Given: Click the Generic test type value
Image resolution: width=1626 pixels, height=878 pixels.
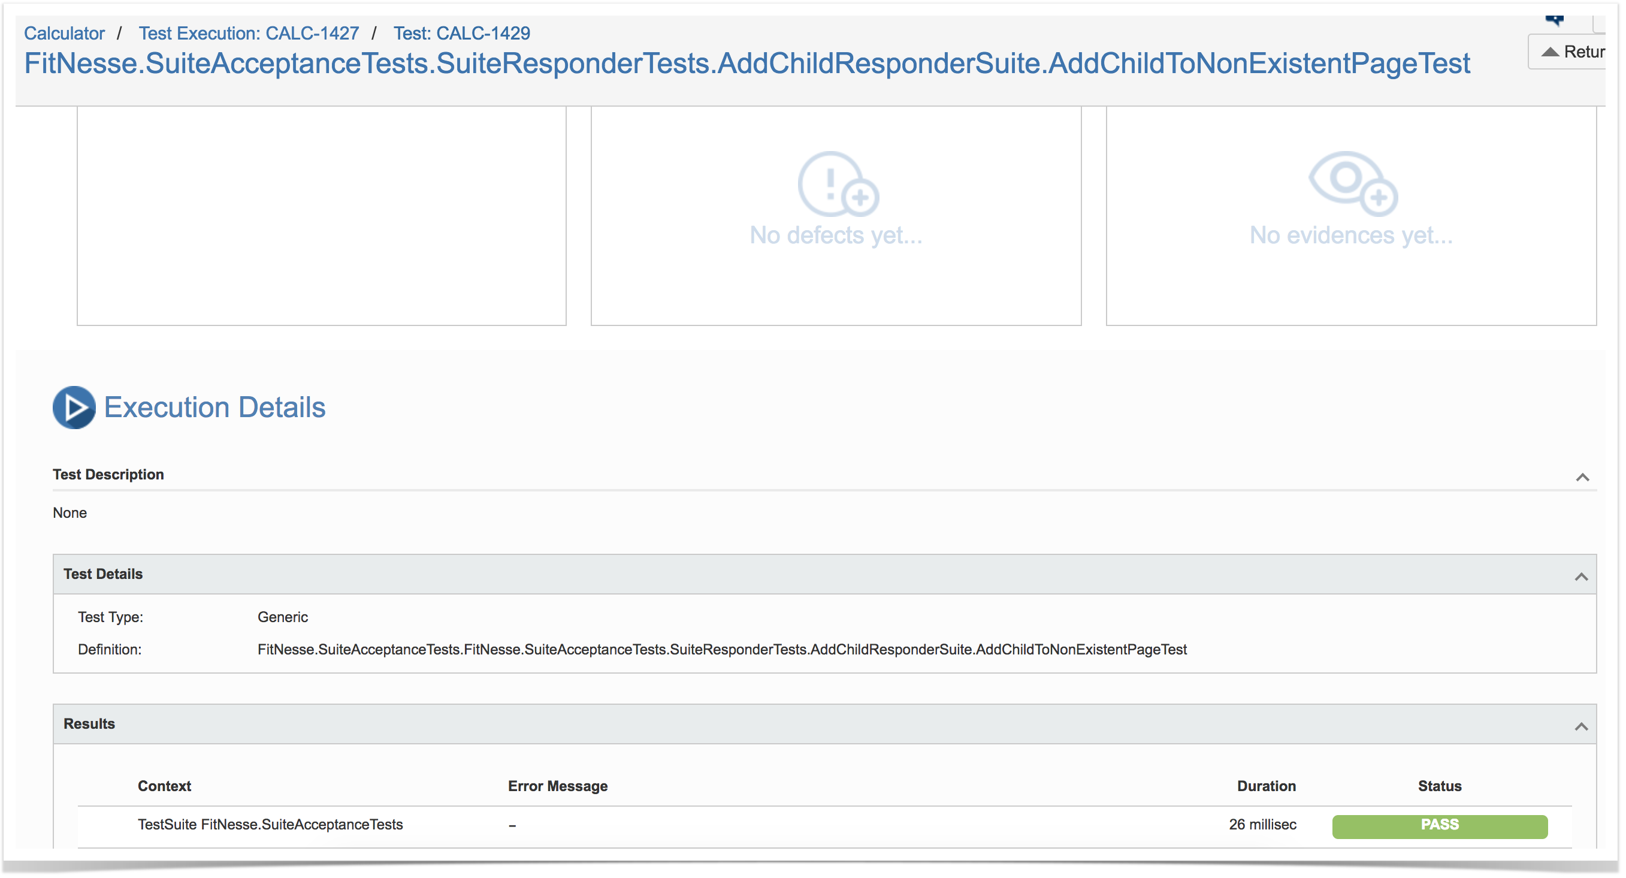Looking at the screenshot, I should 282,617.
